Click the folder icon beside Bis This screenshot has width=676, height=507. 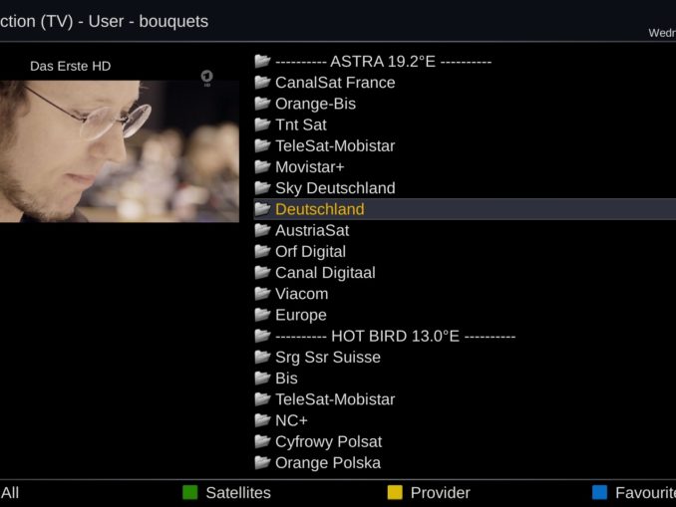tap(262, 378)
